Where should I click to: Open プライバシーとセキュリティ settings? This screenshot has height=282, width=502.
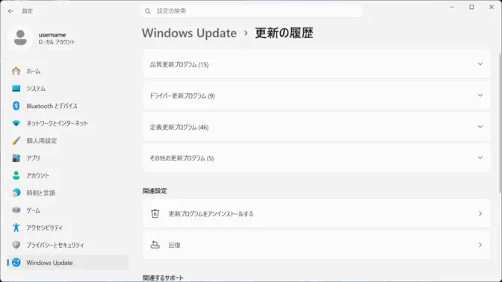tap(68, 245)
